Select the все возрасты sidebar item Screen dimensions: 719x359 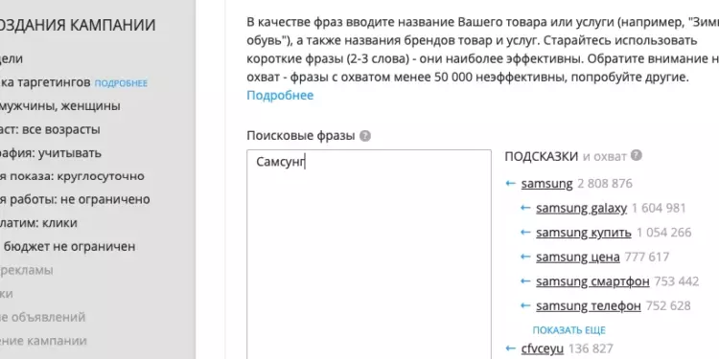(50, 129)
